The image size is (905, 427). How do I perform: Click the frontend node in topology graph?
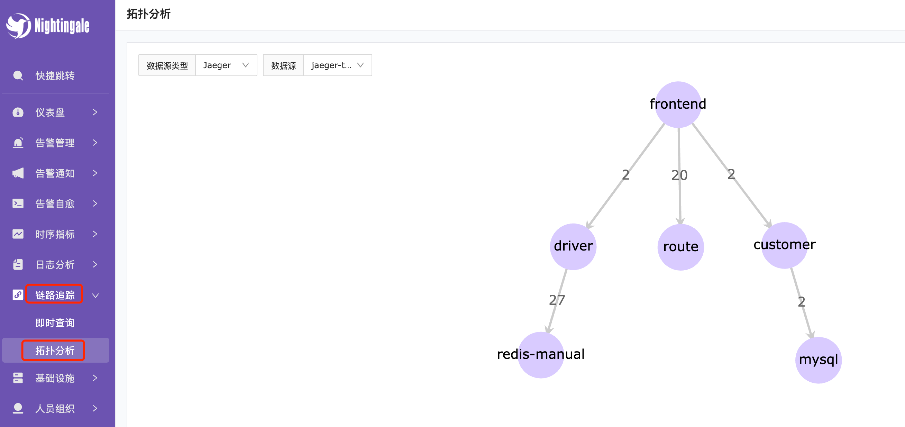click(678, 105)
